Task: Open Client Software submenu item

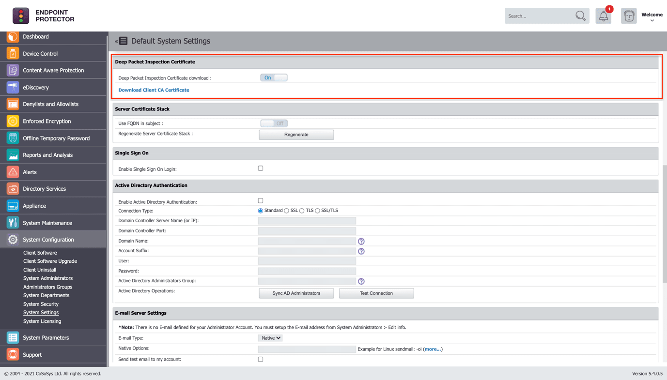Action: pyautogui.click(x=40, y=253)
